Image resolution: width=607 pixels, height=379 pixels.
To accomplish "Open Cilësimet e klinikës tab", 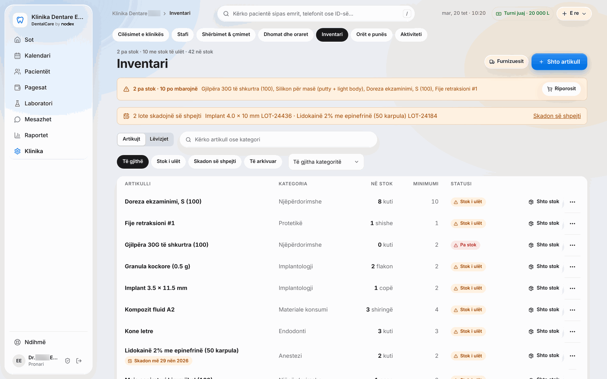I will (x=141, y=34).
